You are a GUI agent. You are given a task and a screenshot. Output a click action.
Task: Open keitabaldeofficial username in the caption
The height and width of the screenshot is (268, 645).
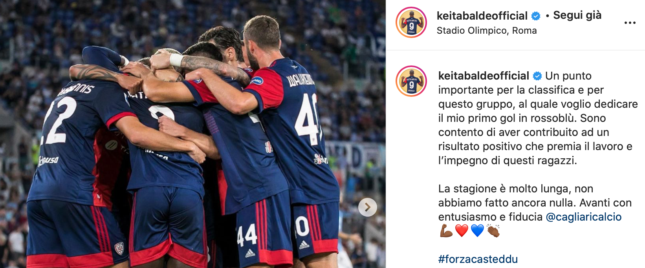(484, 76)
